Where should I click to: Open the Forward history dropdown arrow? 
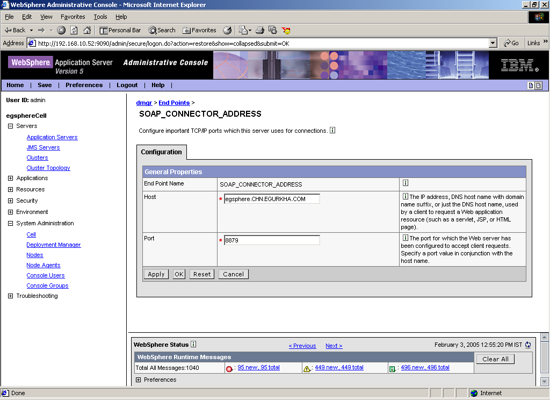[51, 30]
